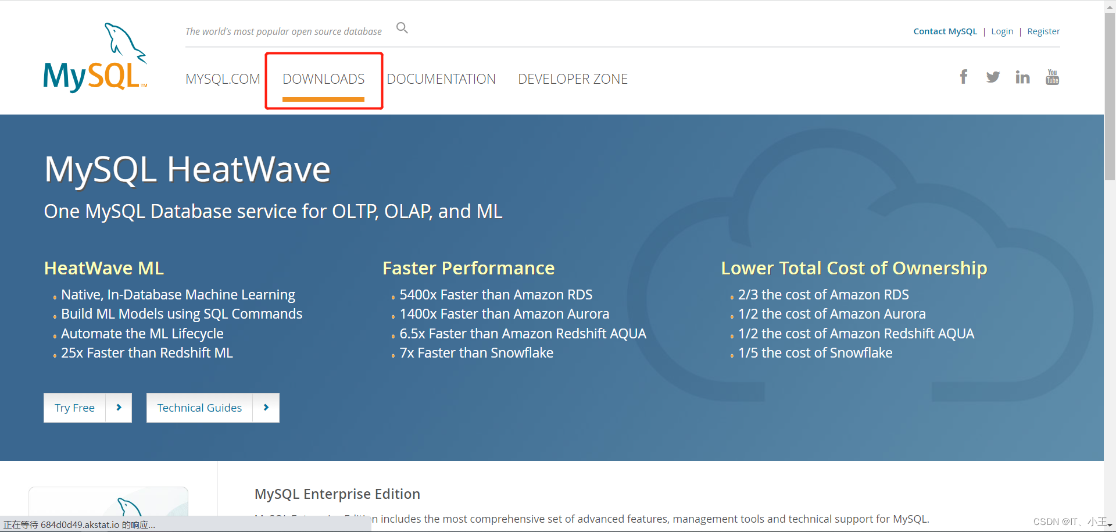Open the DOWNLOADS tab
1116x532 pixels.
pos(324,79)
